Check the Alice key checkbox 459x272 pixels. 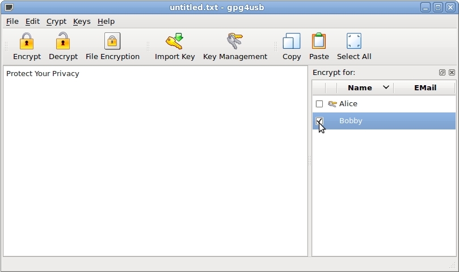319,104
